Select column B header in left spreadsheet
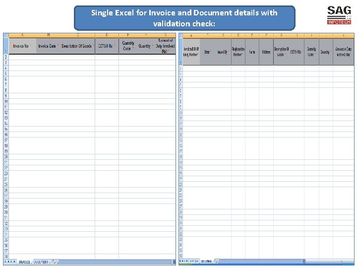The image size is (357, 268). pos(48,35)
